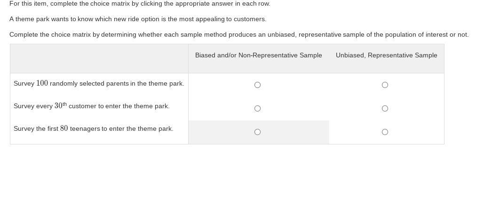This screenshot has height=199, width=484.
Task: Click the 'Biased and/or Non-Representative Sample' column header
Action: point(258,56)
